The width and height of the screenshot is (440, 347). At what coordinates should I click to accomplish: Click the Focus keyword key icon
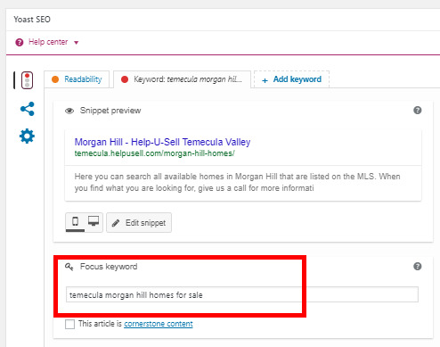click(69, 267)
